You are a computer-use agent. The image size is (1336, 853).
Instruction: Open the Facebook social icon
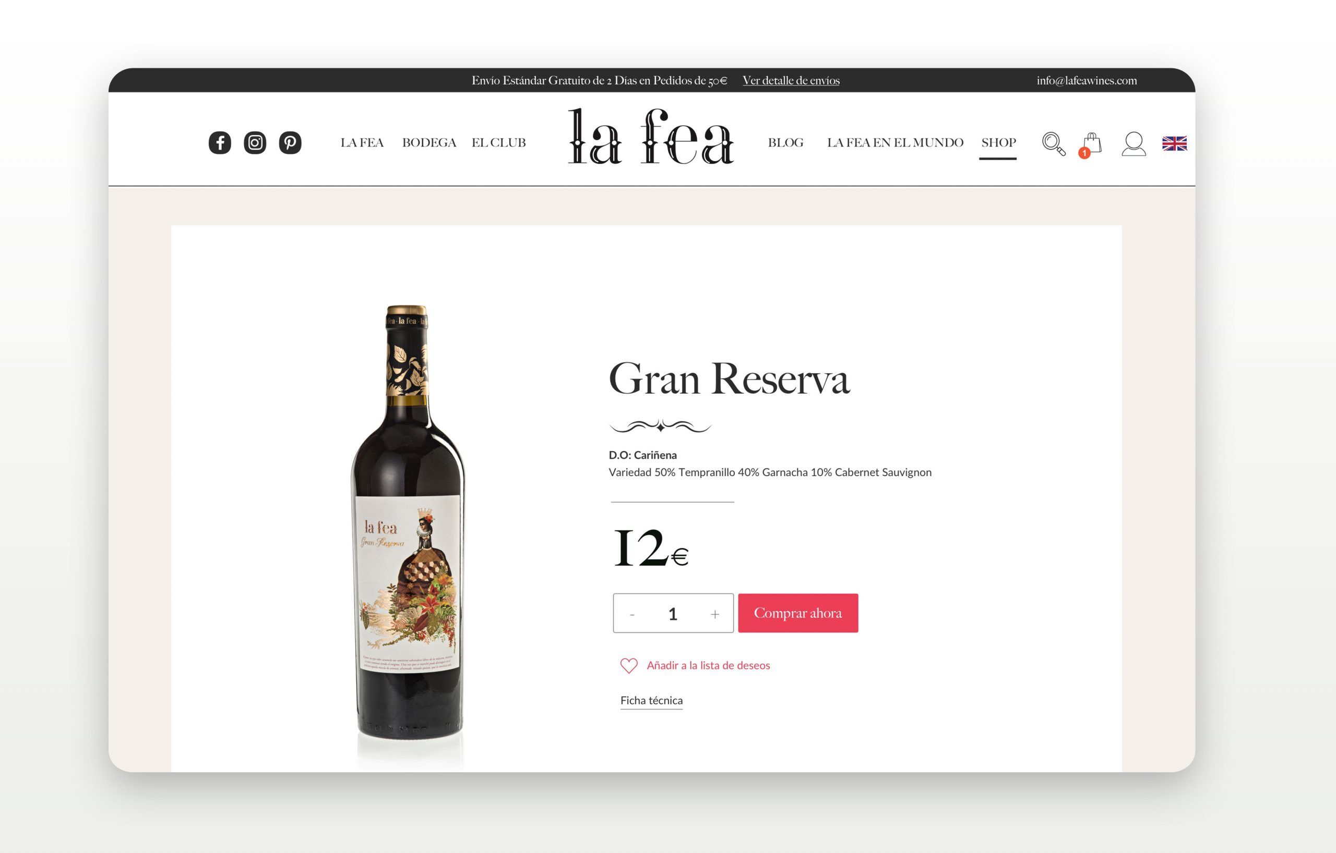220,143
